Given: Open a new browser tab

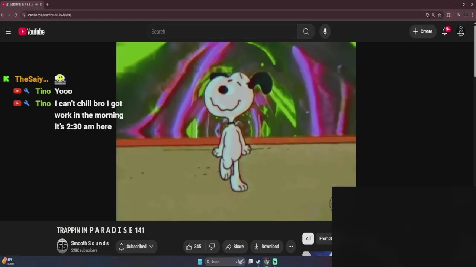Looking at the screenshot, I should point(47,4).
